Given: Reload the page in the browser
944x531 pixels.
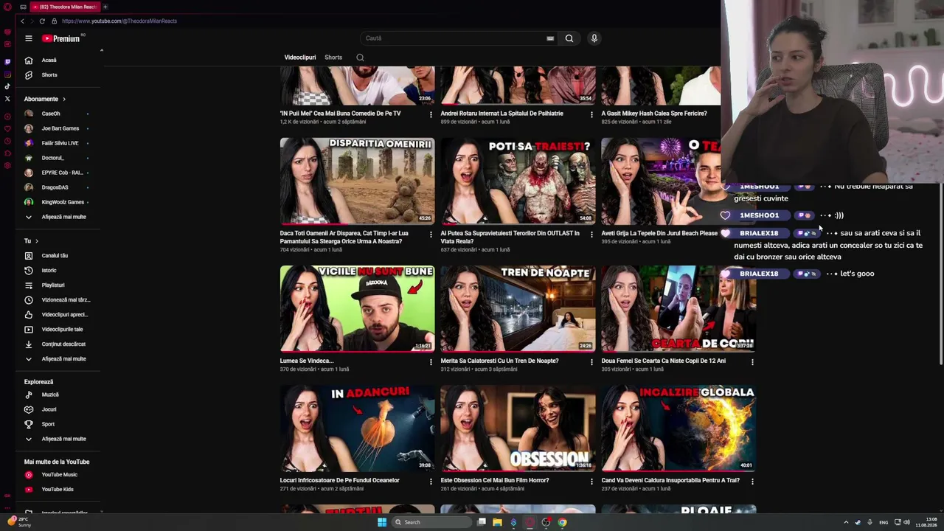Looking at the screenshot, I should (42, 21).
